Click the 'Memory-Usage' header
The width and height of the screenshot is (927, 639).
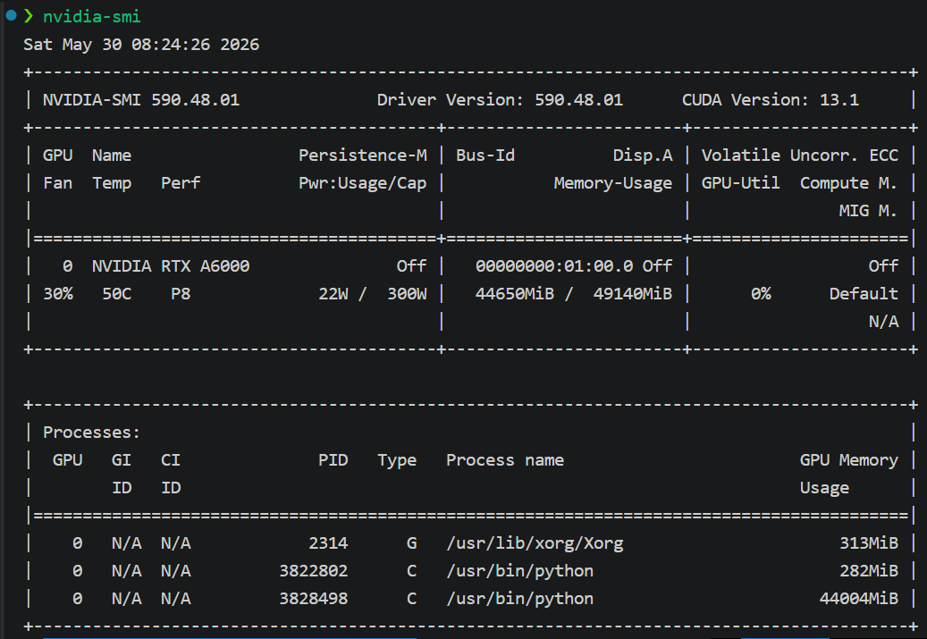pyautogui.click(x=613, y=183)
